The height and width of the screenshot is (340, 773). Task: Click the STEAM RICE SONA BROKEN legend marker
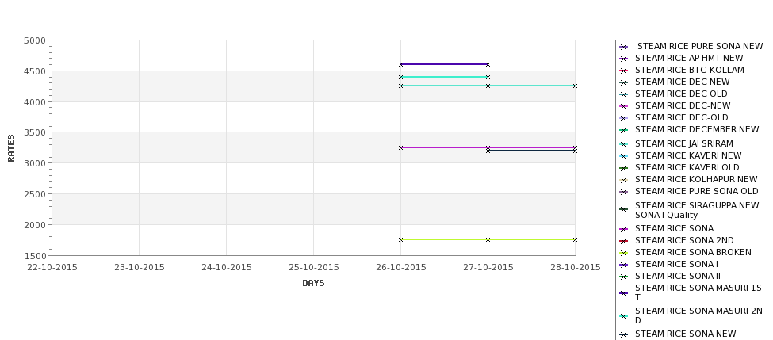pyautogui.click(x=623, y=253)
